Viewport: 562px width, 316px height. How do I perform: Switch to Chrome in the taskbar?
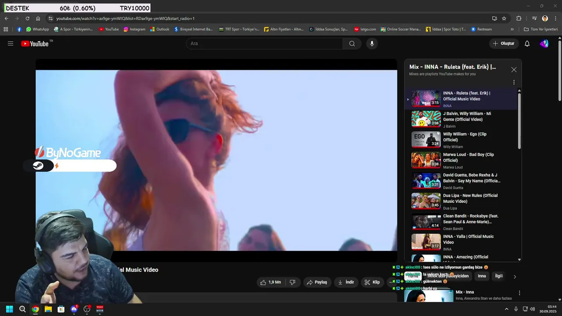click(x=35, y=309)
